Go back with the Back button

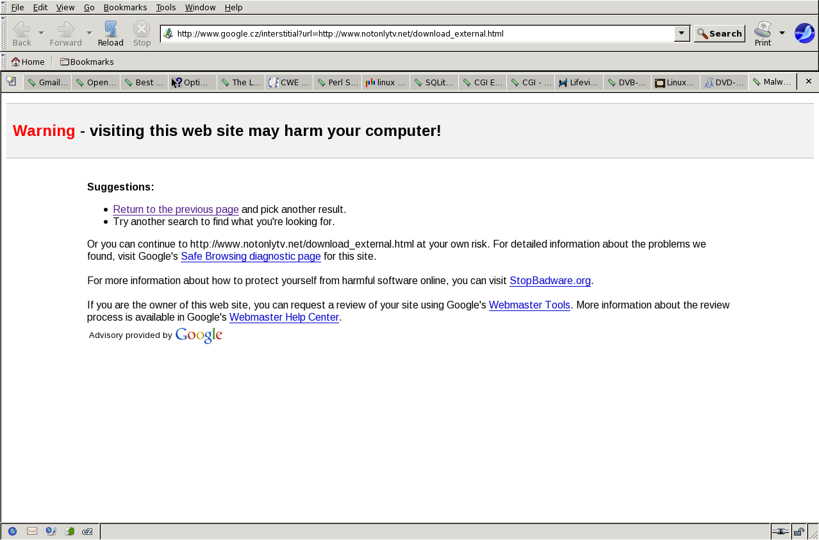pyautogui.click(x=22, y=33)
